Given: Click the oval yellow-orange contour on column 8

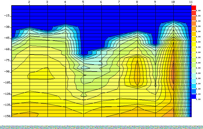Looking at the screenshot, I should [137, 72].
